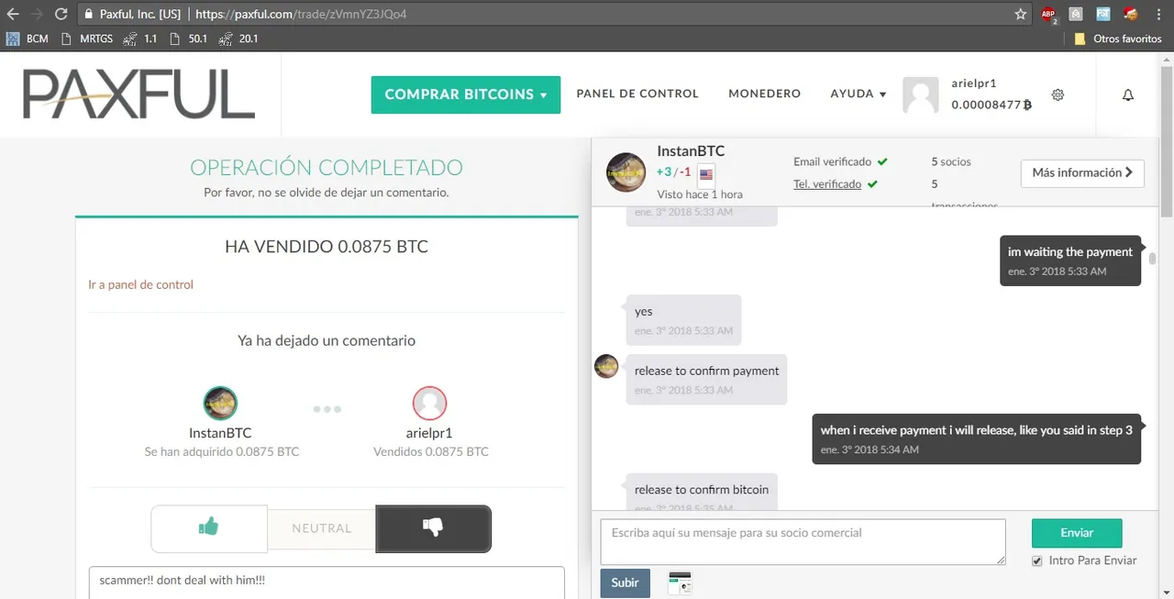Select the NEUTRAL feedback option

(x=322, y=528)
